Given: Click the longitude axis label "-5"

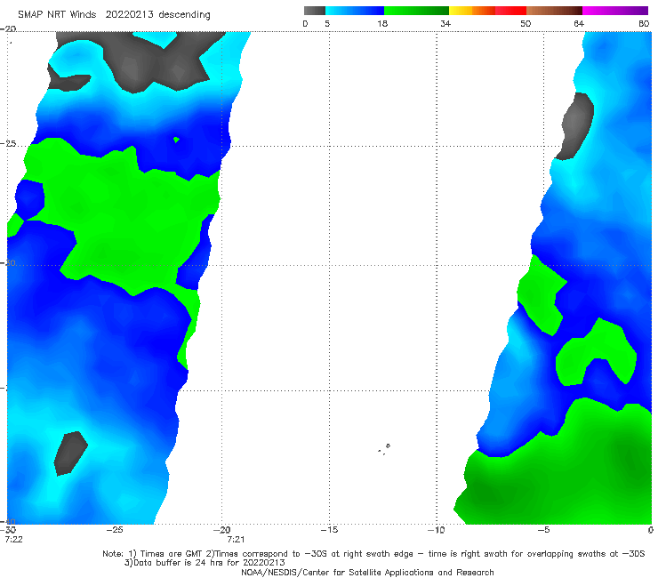Looking at the screenshot, I should [x=544, y=530].
